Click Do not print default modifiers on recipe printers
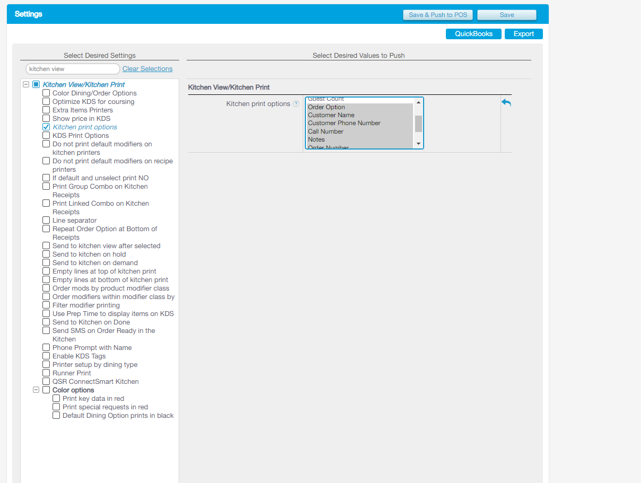This screenshot has width=641, height=483. click(112, 165)
